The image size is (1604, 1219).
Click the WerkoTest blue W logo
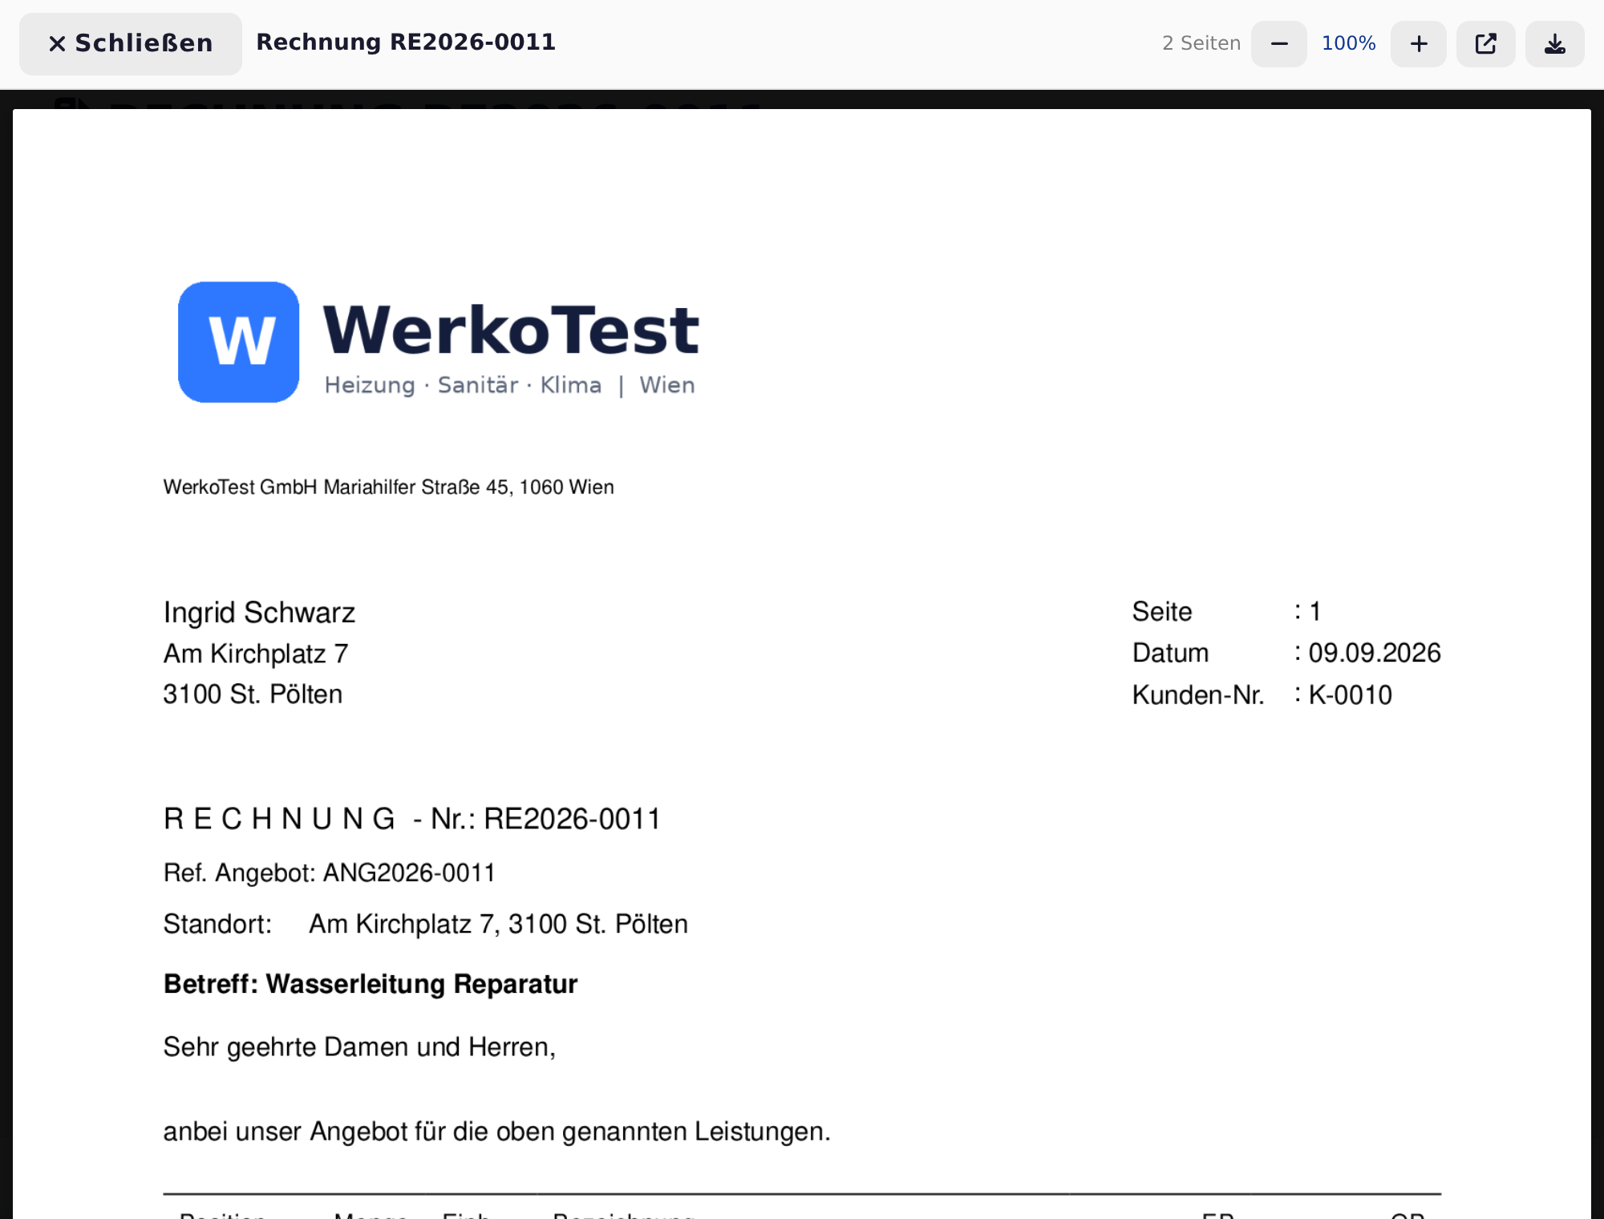[239, 342]
